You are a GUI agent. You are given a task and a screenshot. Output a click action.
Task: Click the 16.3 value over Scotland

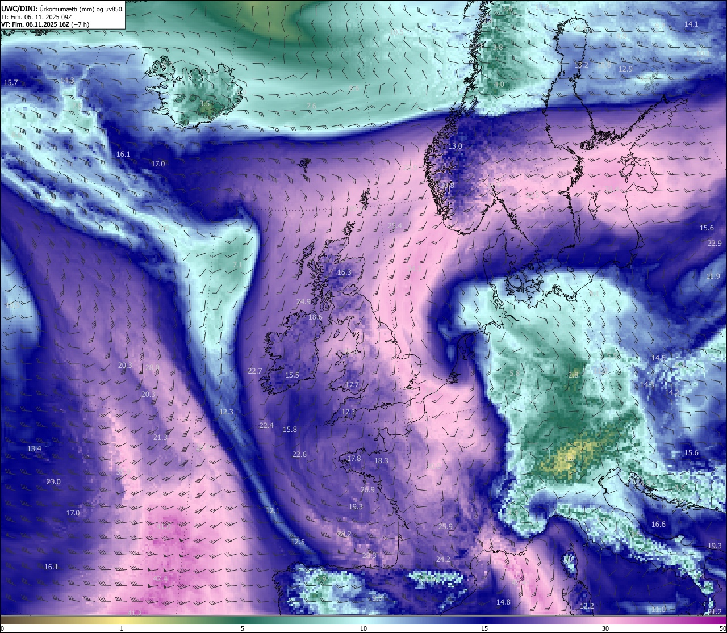point(344,272)
